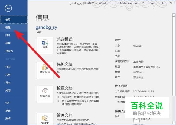
Task: Click 添加备注 to add comments
Action: (138, 77)
